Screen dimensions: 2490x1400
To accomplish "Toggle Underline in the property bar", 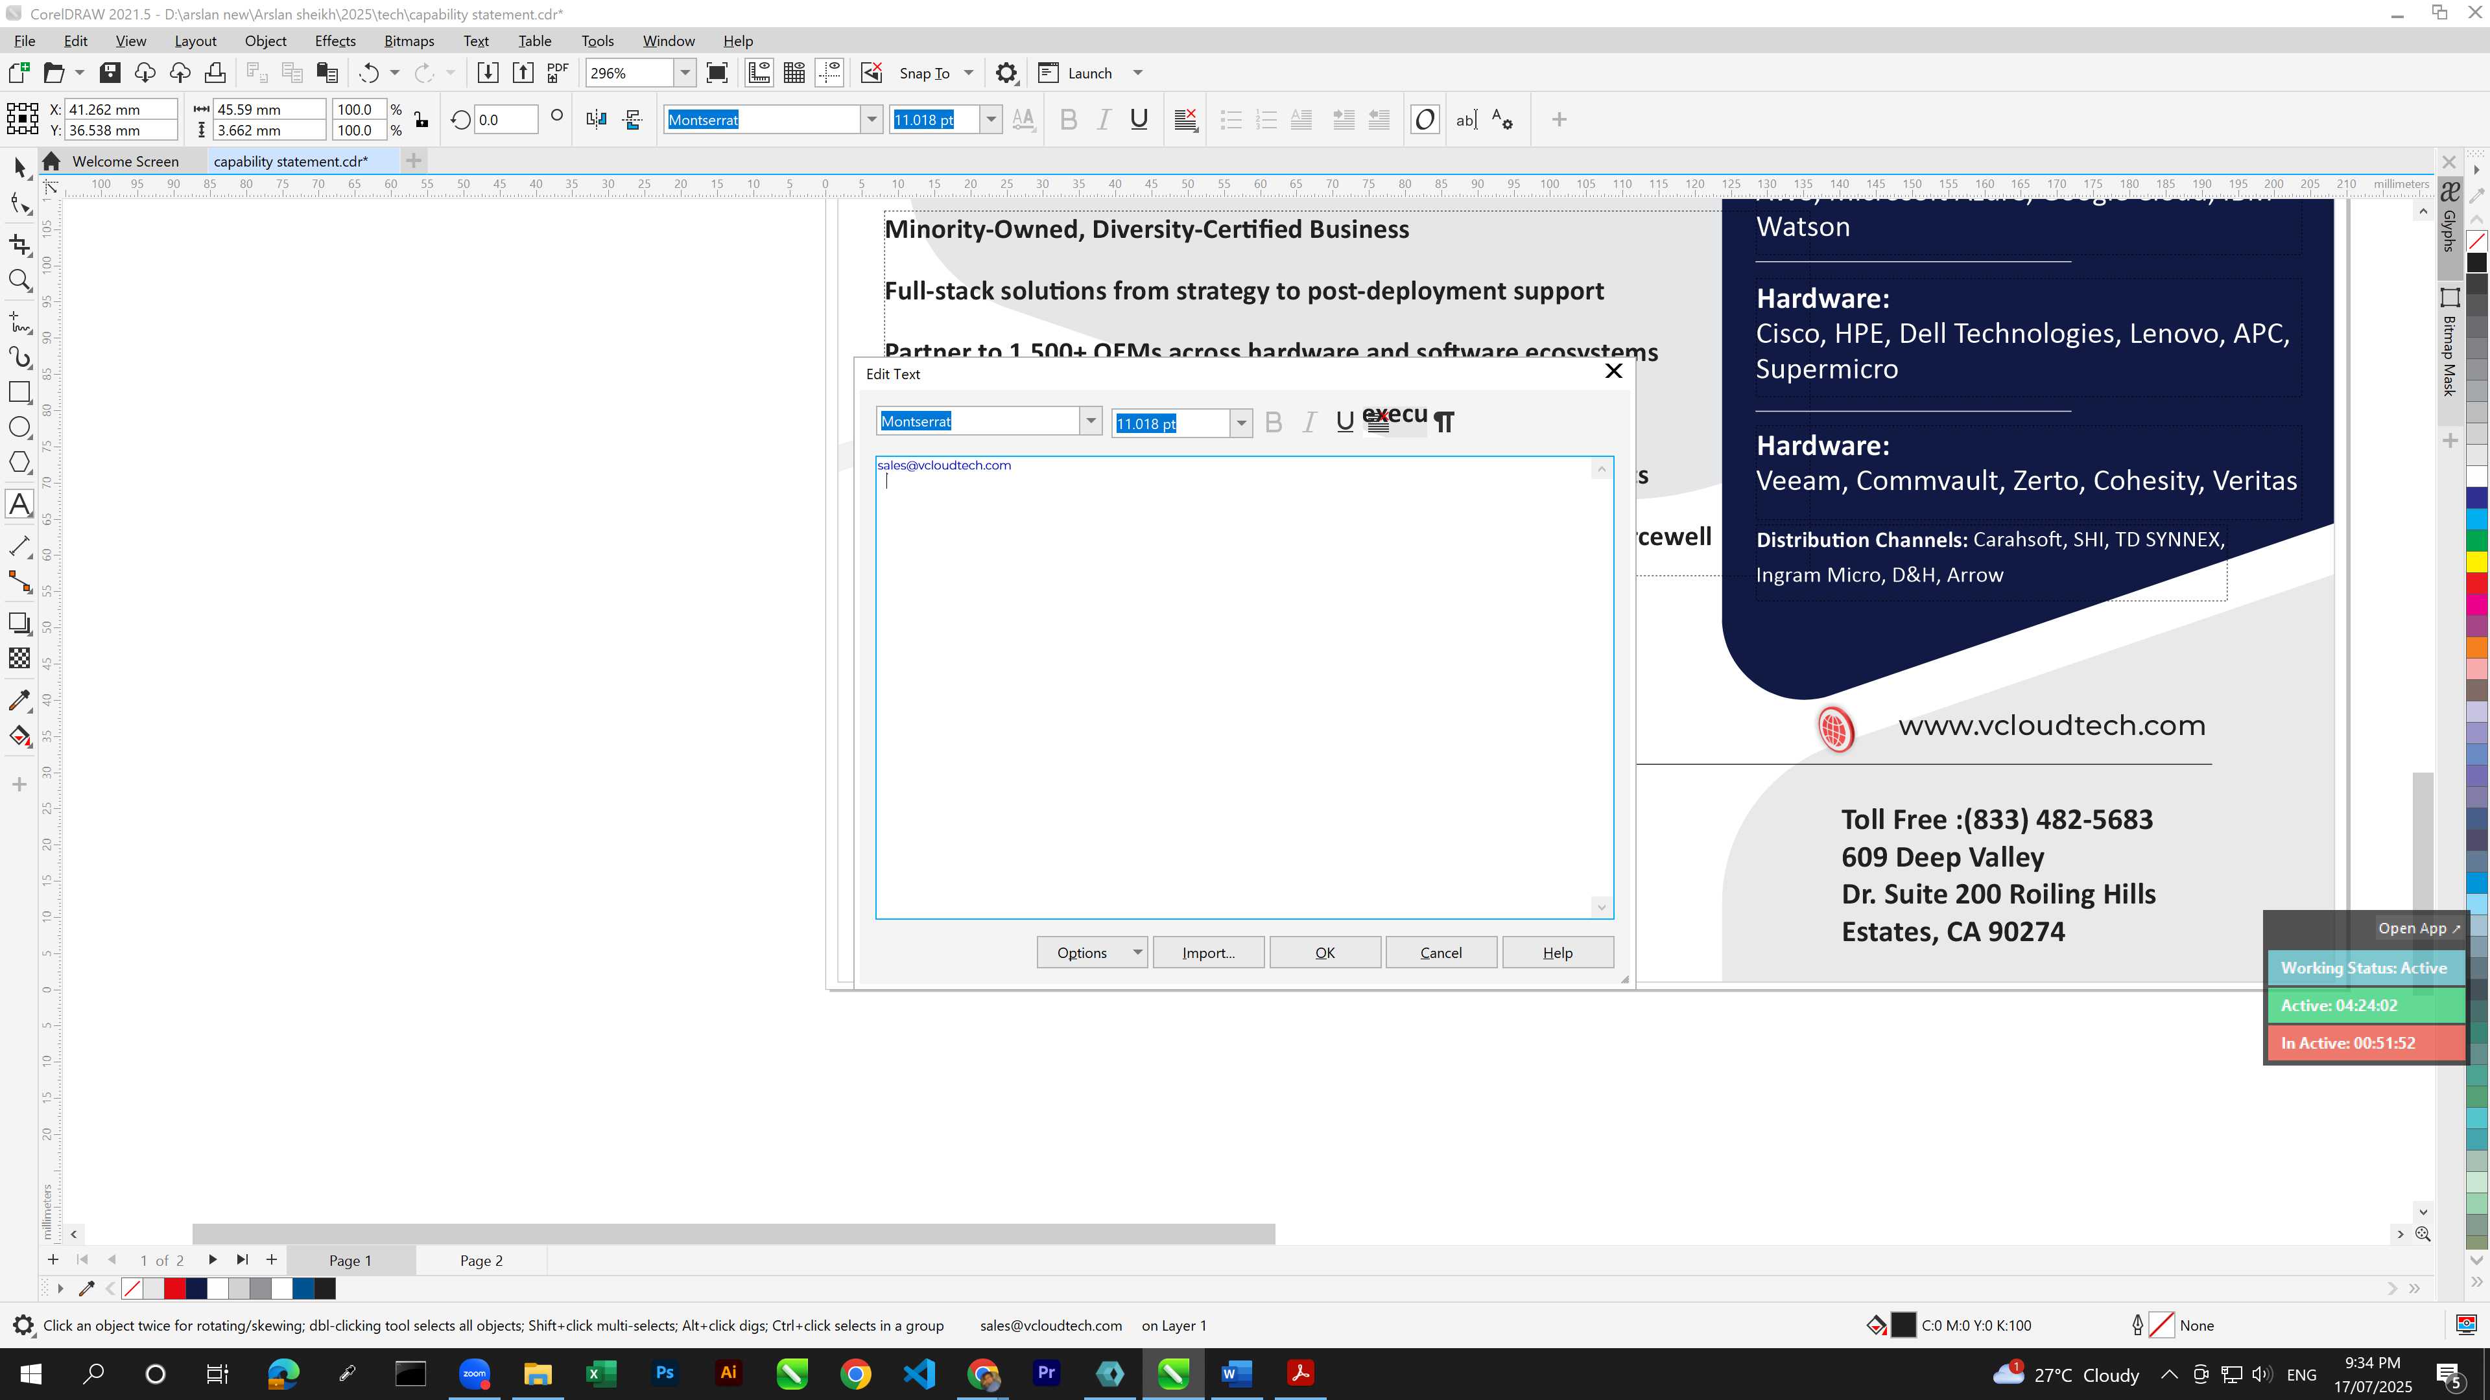I will [x=1139, y=120].
